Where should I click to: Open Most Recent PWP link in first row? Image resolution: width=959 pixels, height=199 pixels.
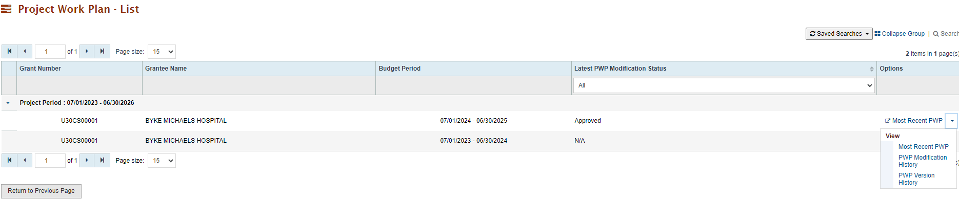[913, 121]
